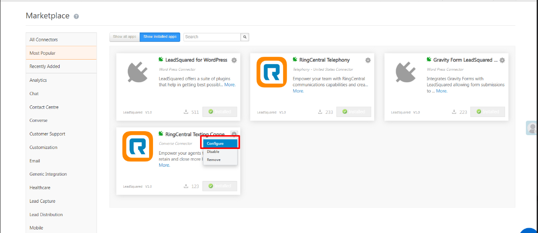Click the search magnifier button

tap(245, 37)
